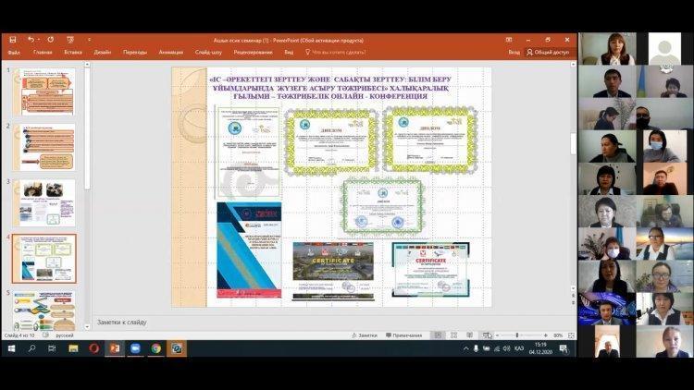Select the right yellow-bordered diploma image
694x390 pixels.
pos(429,139)
